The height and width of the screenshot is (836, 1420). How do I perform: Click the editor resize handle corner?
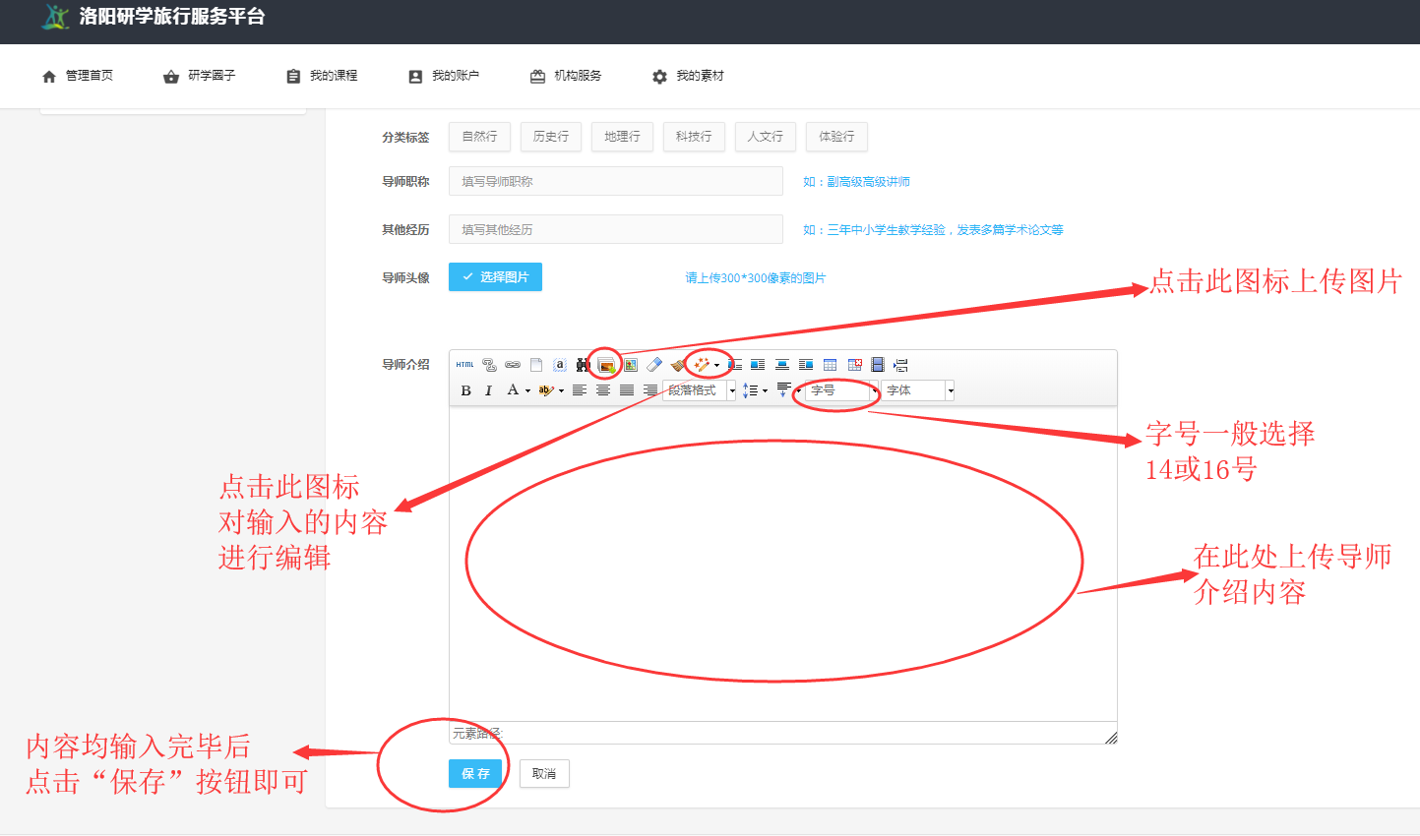pyautogui.click(x=1111, y=738)
